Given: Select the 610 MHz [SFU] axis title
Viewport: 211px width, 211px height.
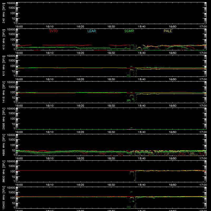Looking at the screenshot, I should (x=3, y=66).
